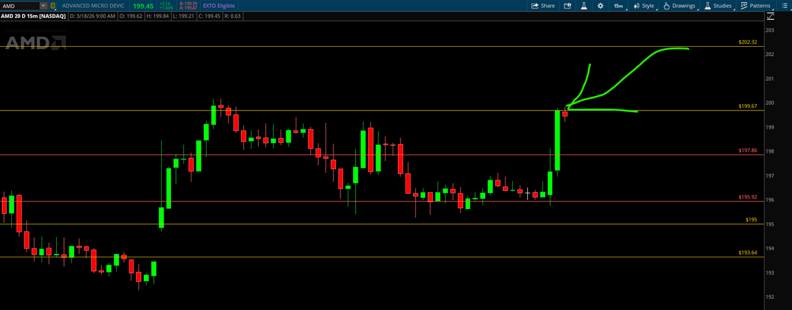Click the $202.32 price level label
The image size is (792, 310).
[x=747, y=42]
